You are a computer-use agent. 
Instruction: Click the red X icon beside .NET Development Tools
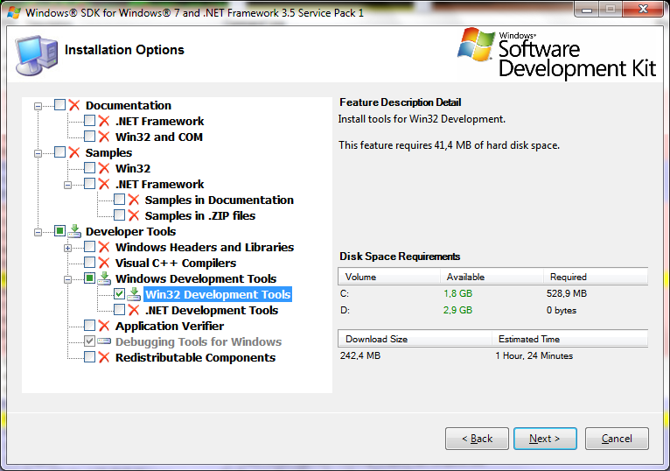(x=134, y=310)
